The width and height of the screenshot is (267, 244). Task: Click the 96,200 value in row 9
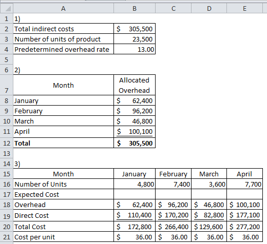(x=135, y=111)
